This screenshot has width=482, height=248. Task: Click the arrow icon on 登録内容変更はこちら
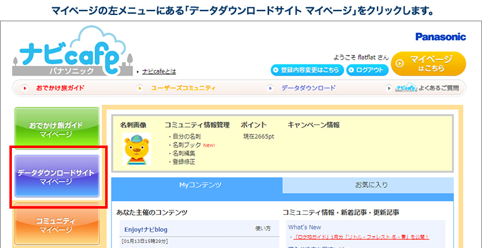(276, 71)
